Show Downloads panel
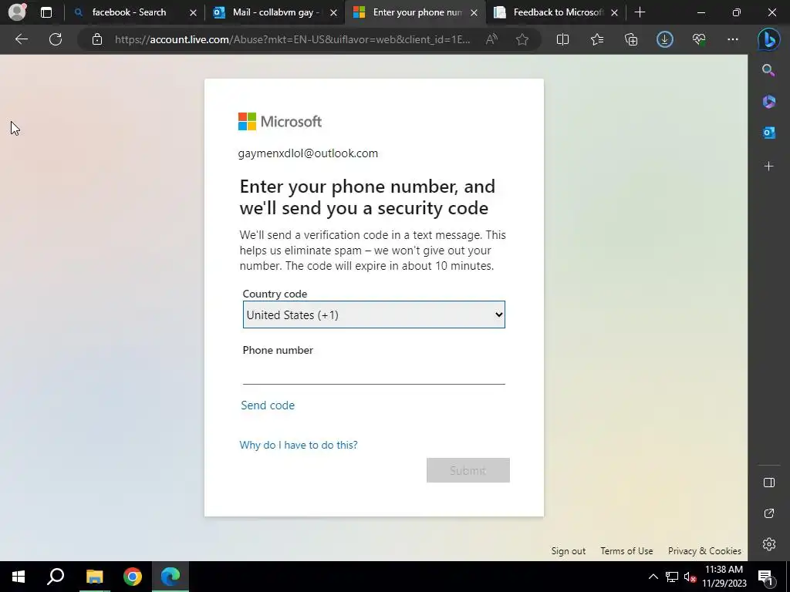 tap(664, 39)
